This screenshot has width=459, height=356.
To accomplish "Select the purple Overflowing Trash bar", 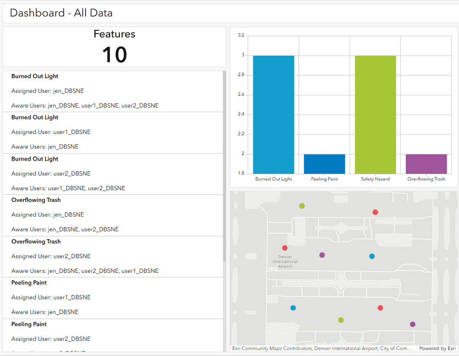I will click(426, 164).
